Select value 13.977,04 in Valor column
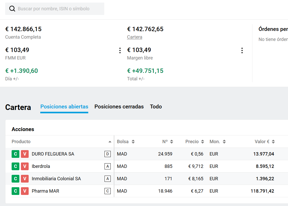The height and width of the screenshot is (206, 288). coord(263,154)
